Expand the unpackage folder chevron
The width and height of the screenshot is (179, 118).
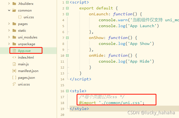9,44
